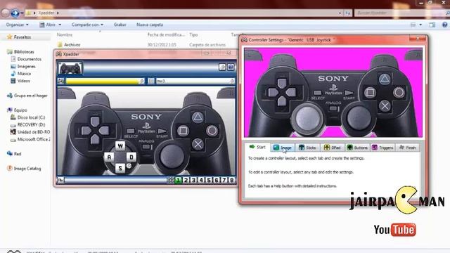The height and width of the screenshot is (253, 450).
Task: Click the Explorer search field
Action: (x=401, y=13)
